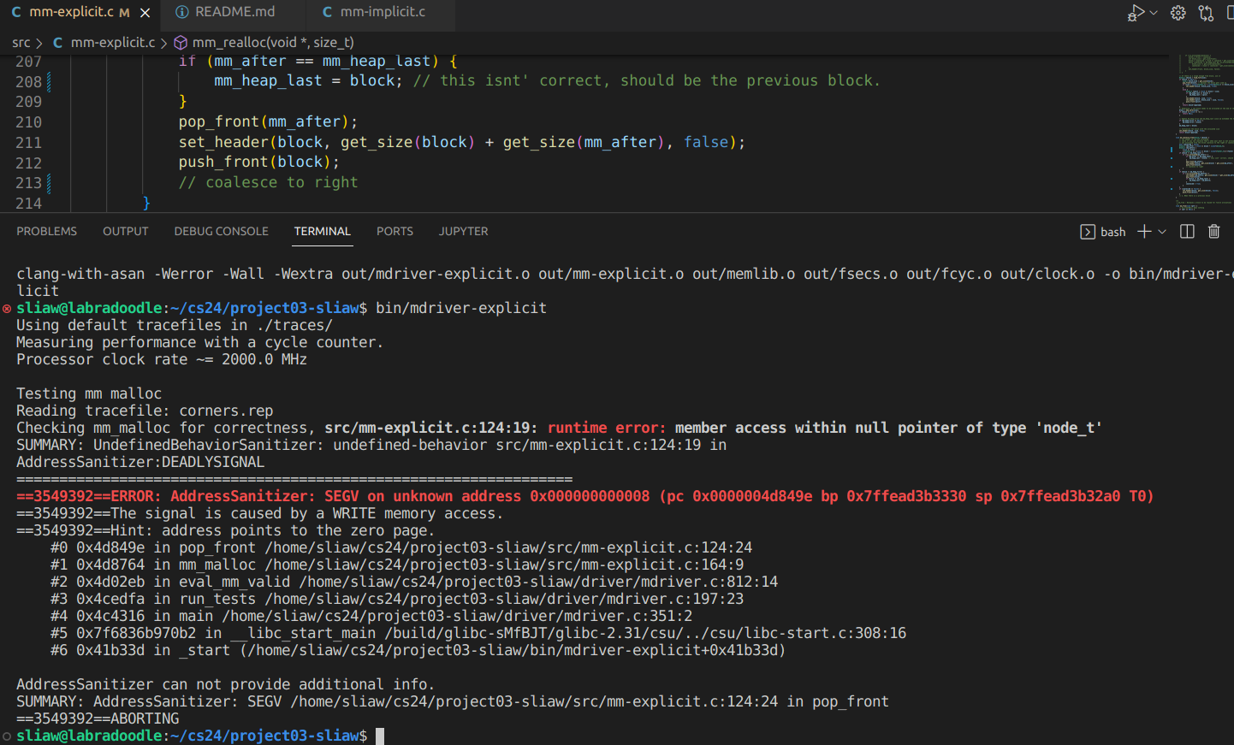The width and height of the screenshot is (1234, 745).
Task: Expand the terminal launch profile dropdown
Action: click(1162, 232)
